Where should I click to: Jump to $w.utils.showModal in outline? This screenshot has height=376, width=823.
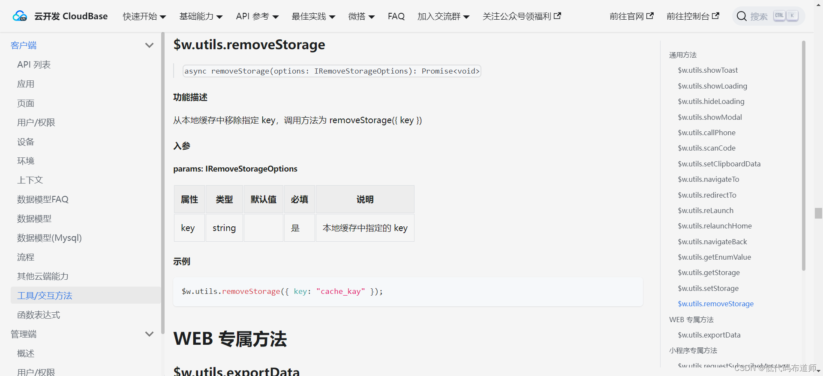[710, 117]
